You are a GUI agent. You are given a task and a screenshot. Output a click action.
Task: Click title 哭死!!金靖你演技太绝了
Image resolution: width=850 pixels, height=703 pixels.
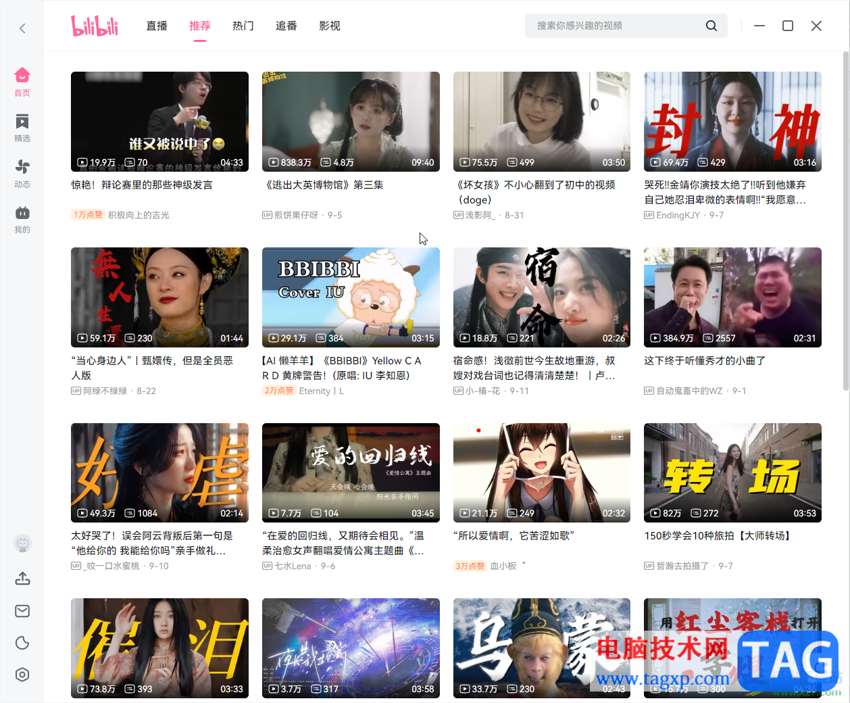tap(725, 192)
